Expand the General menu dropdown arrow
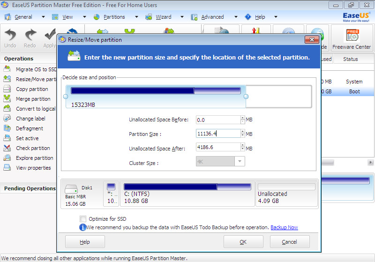This screenshot has height=262, width=375. click(x=43, y=17)
